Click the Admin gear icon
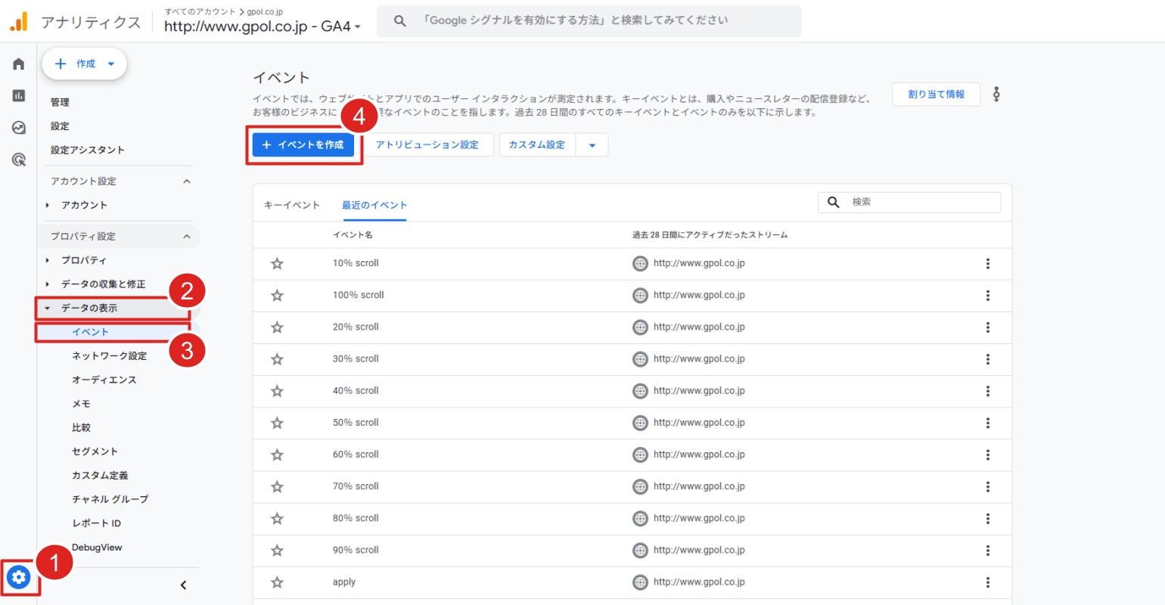1165x605 pixels. [x=18, y=578]
